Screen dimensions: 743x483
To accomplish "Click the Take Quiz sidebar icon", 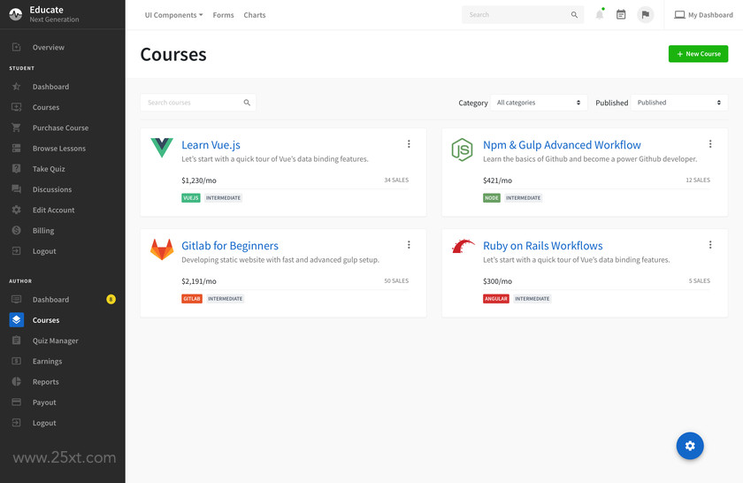I will click(17, 168).
